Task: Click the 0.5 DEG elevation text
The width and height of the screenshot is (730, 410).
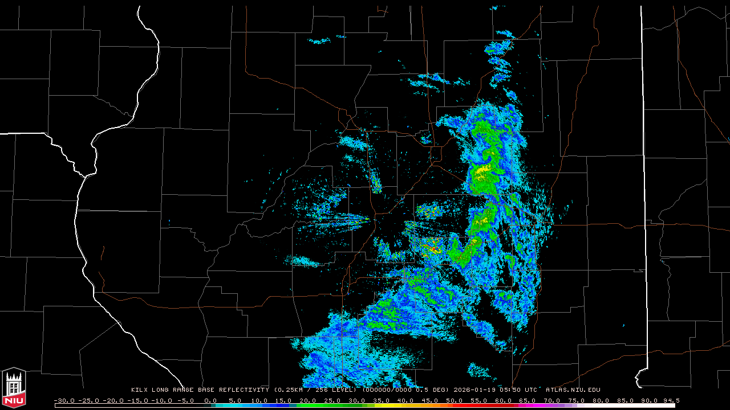Action: click(x=437, y=390)
